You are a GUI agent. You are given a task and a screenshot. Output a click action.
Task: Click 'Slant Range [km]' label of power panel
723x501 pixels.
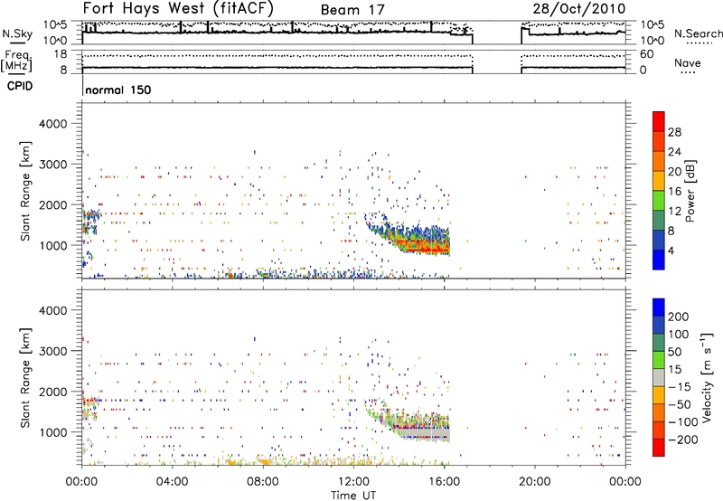pos(25,191)
